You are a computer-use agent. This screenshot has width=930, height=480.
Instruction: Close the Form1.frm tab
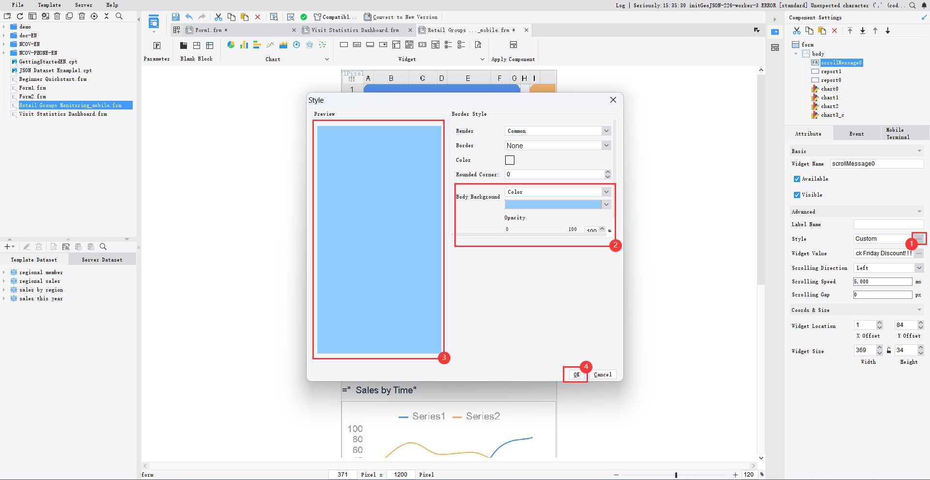pos(294,30)
